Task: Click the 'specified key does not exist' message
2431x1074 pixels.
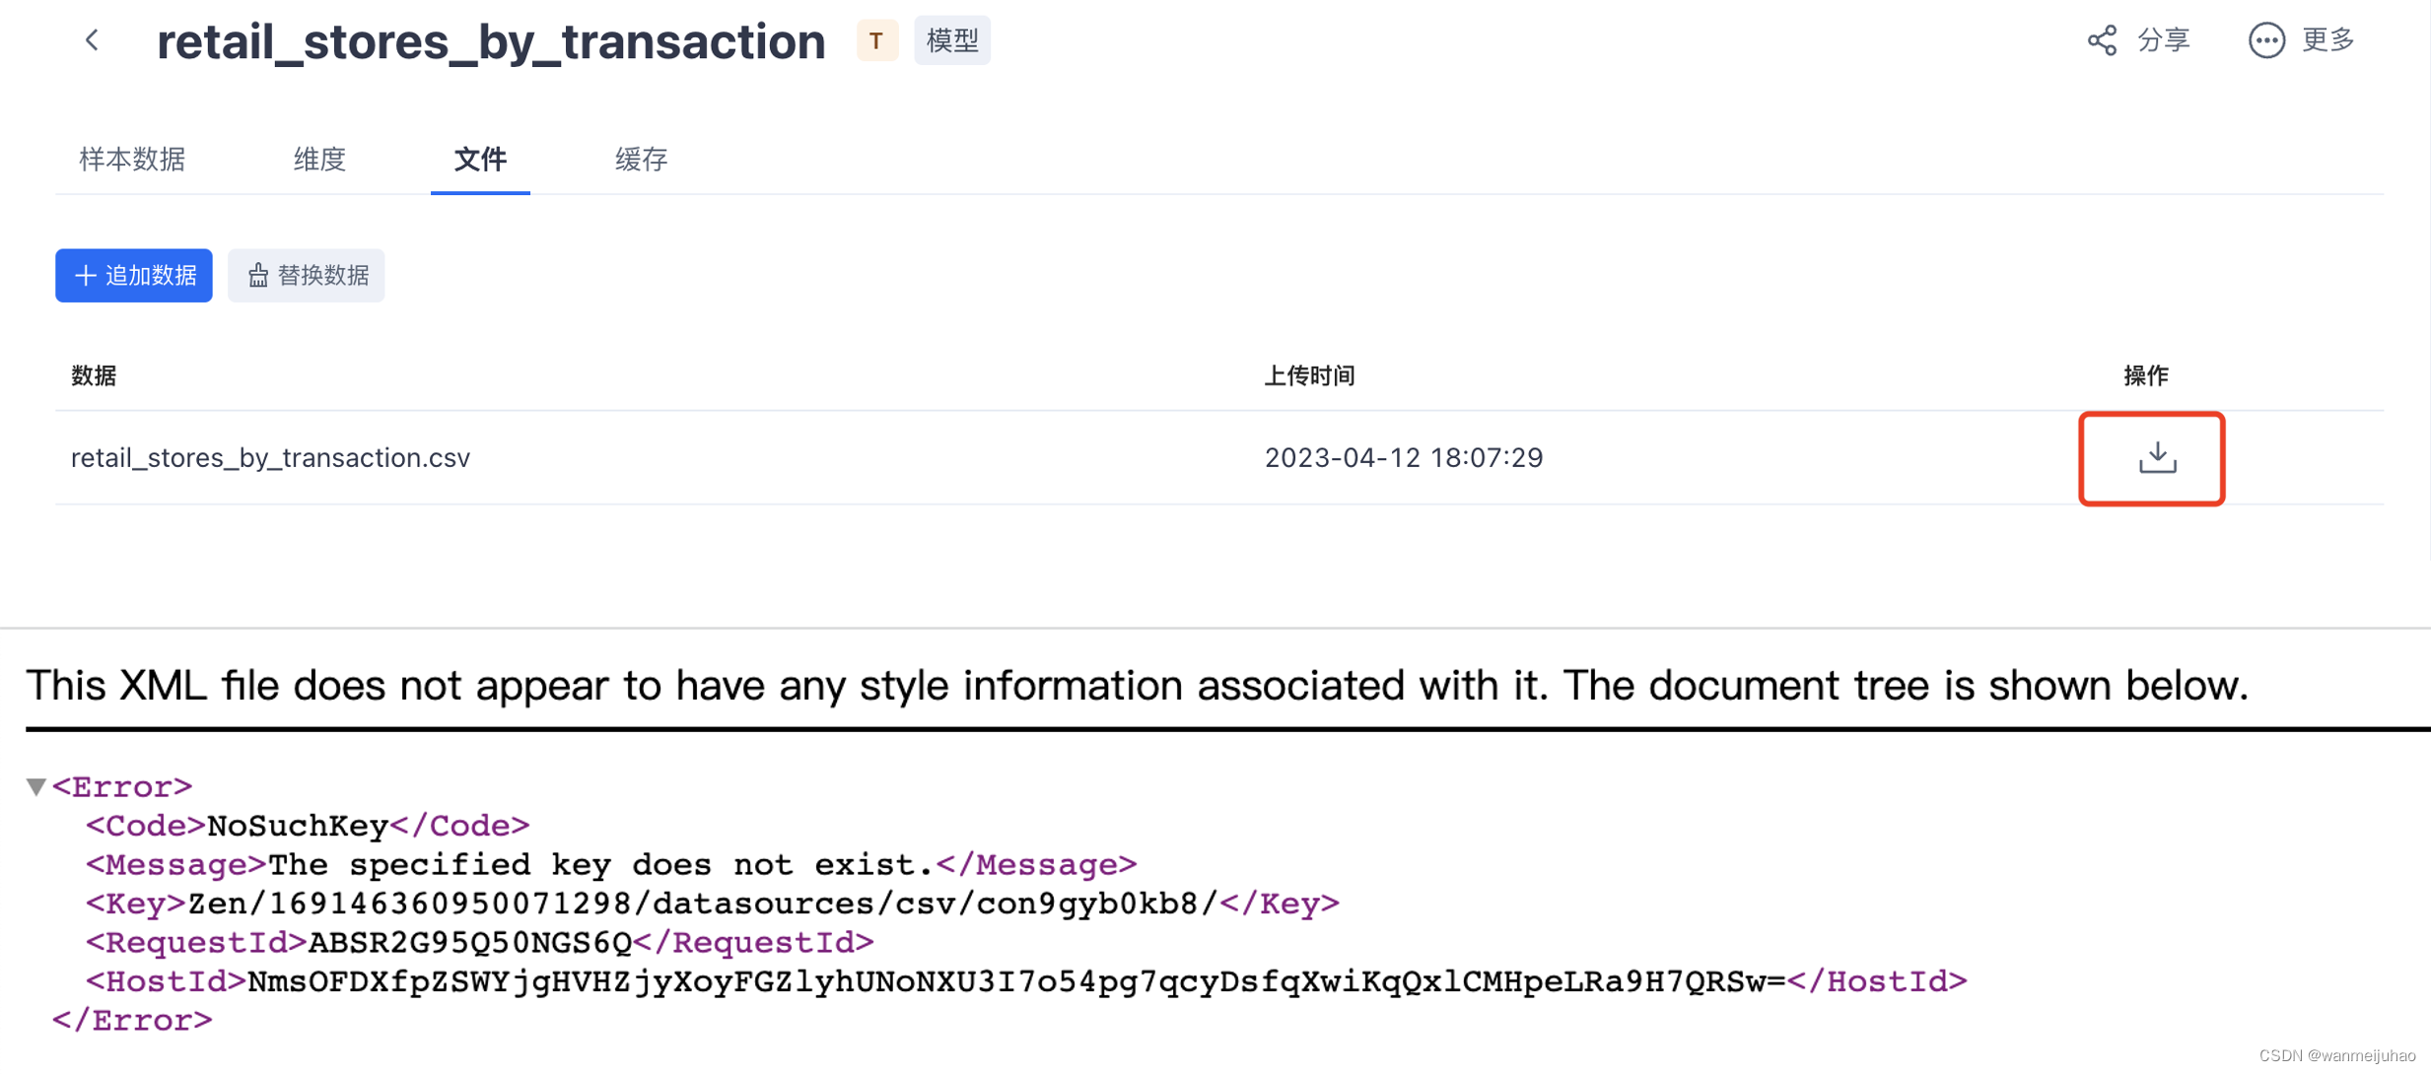Action: (600, 865)
